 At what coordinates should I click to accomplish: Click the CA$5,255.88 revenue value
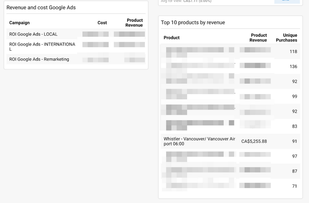(x=254, y=141)
